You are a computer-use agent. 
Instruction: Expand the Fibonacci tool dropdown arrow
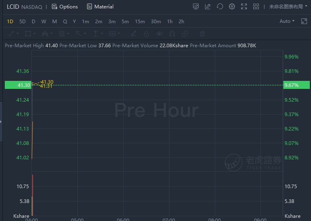pyautogui.click(x=68, y=34)
